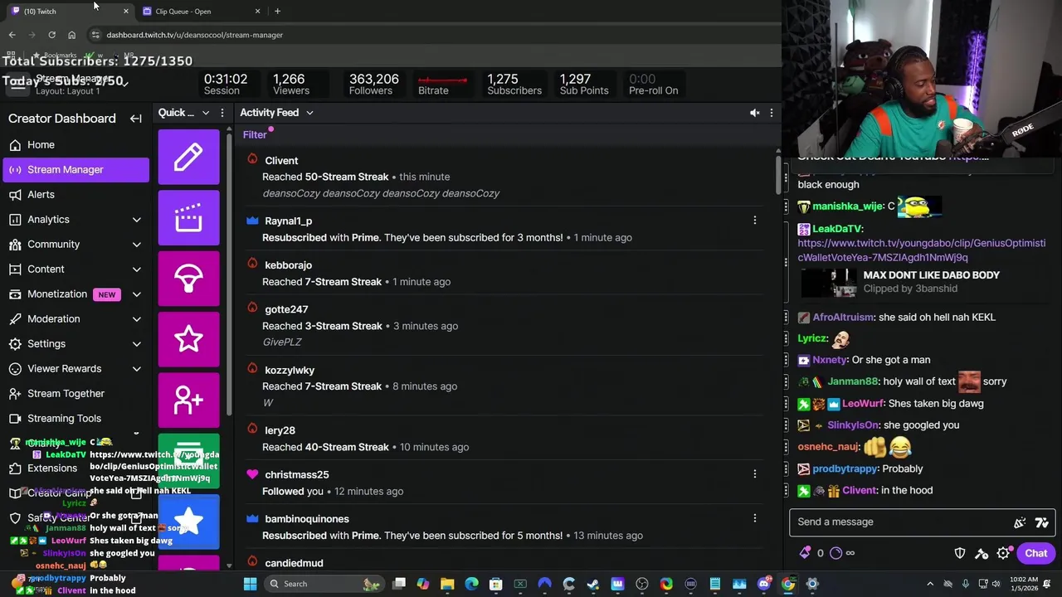This screenshot has height=597, width=1062.
Task: Open the Quick Actions panel dropdown chevron
Action: 205,113
